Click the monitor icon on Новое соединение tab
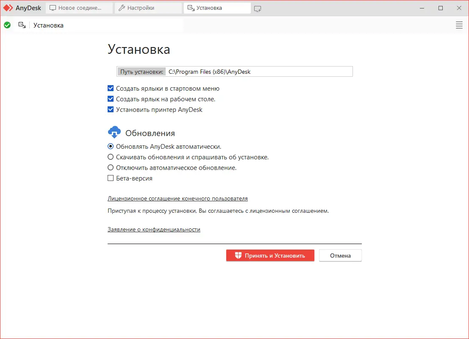Image resolution: width=469 pixels, height=339 pixels. (x=52, y=8)
